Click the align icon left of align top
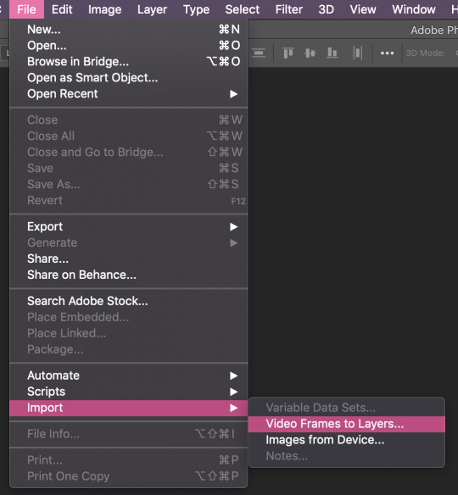Image resolution: width=458 pixels, height=495 pixels. (259, 53)
